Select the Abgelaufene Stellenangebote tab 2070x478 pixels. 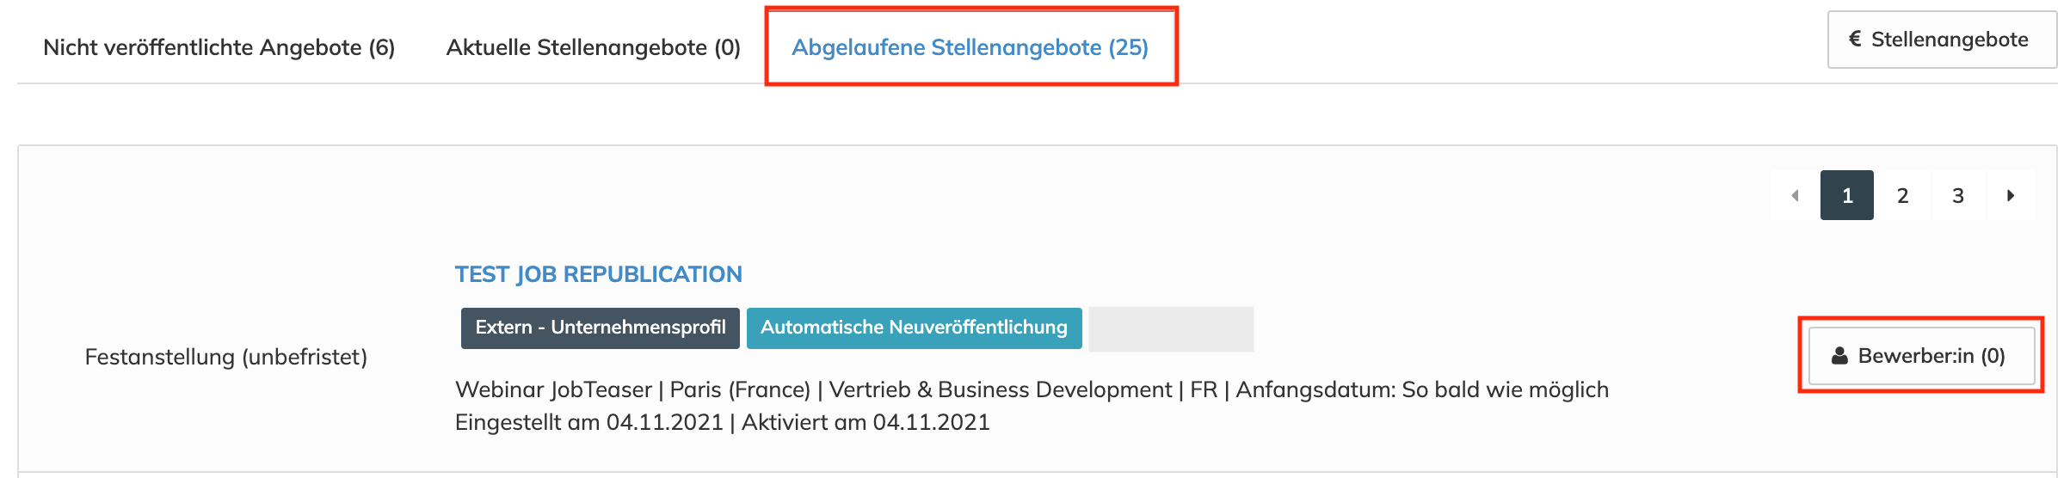click(x=970, y=47)
